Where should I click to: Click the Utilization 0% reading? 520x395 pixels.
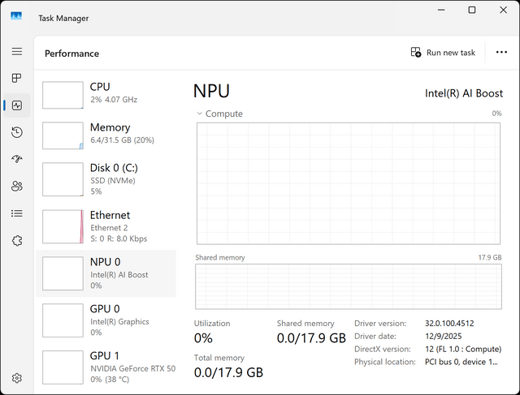(x=203, y=338)
